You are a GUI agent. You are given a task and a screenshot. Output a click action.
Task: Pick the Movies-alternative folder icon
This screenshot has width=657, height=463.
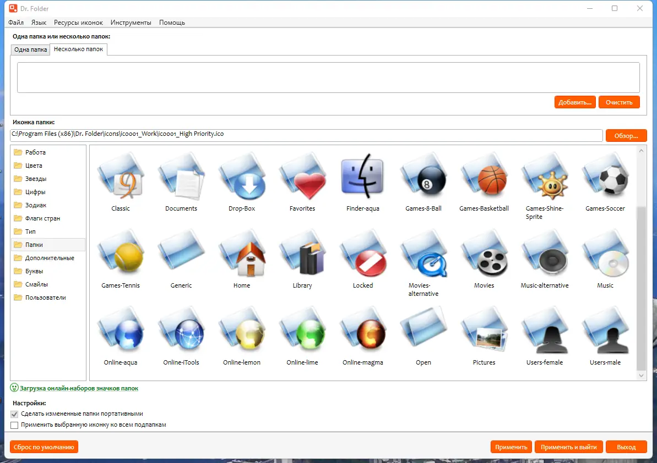423,254
